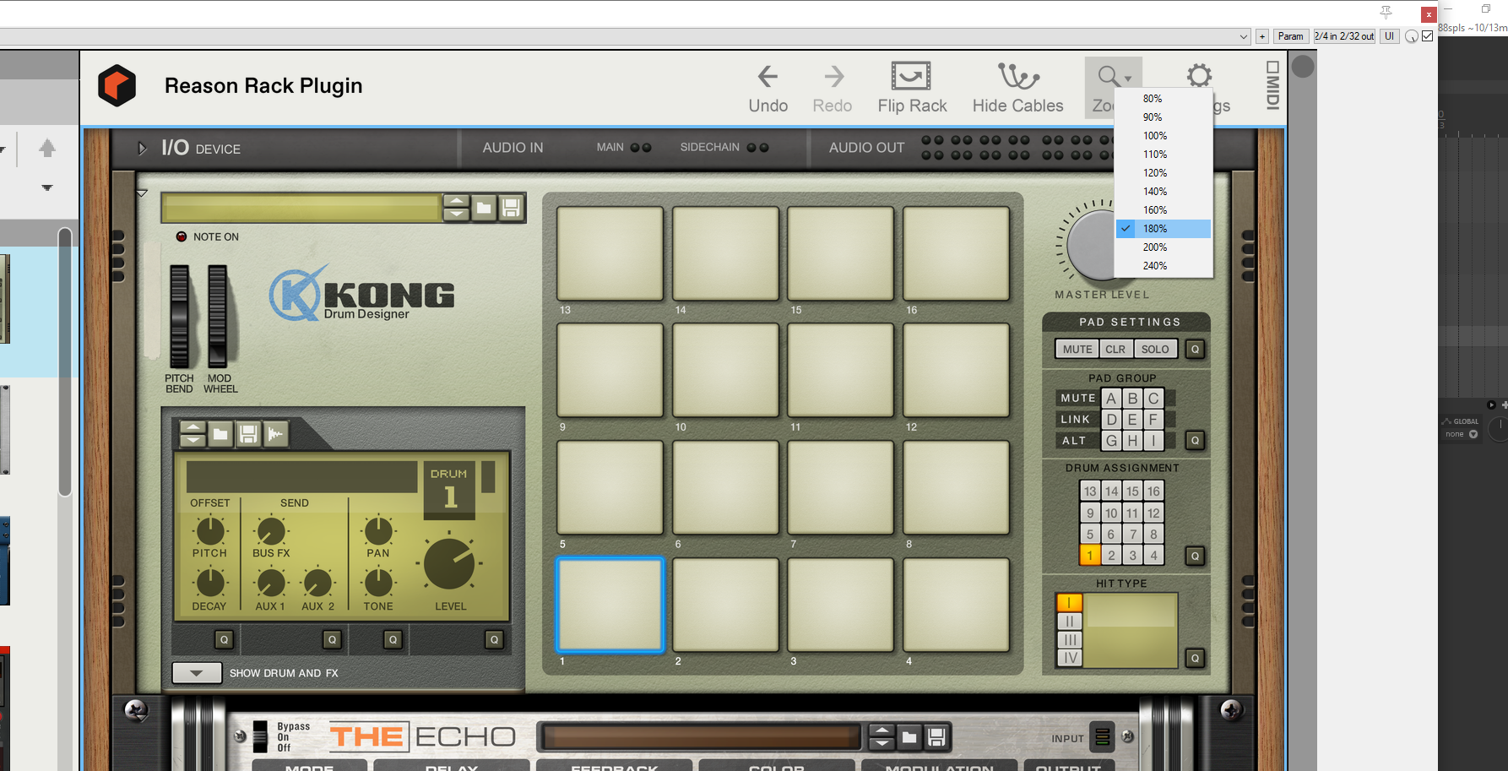Click Q button in Drum Assignment section
This screenshot has height=771, width=1508.
point(1195,556)
